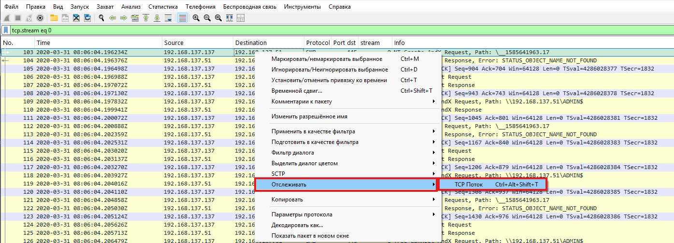This screenshot has width=674, height=243.
Task: Reload the capture file
Action: coord(87,18)
